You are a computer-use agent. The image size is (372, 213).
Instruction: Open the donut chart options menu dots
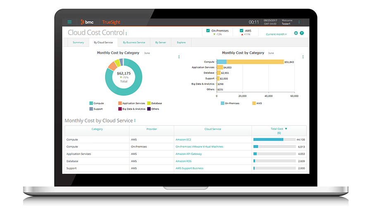179,57
